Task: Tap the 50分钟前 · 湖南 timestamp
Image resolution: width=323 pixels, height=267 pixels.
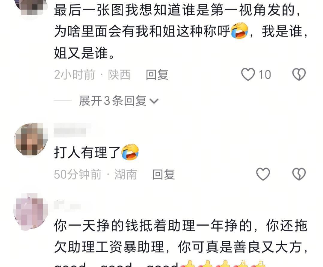Action: click(96, 174)
